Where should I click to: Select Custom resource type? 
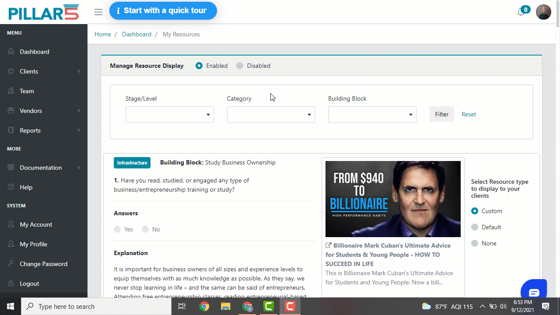(x=475, y=211)
